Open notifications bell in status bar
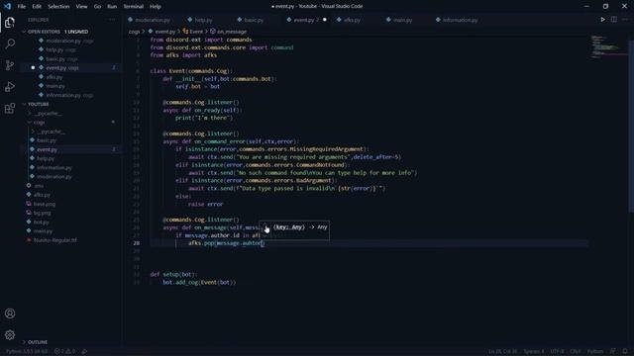 click(625, 352)
